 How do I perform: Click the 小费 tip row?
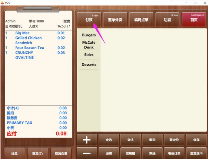tap(38, 127)
